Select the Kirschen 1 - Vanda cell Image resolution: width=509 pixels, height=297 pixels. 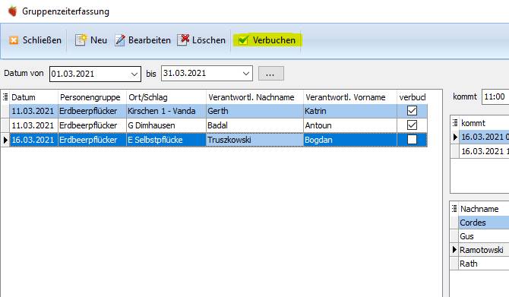click(x=166, y=111)
